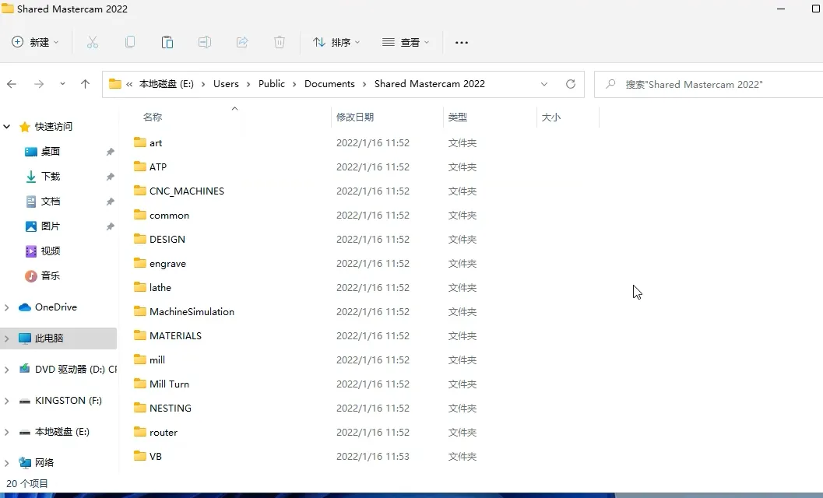The height and width of the screenshot is (498, 823).
Task: Click the pin icon beside 桌面
Action: pos(111,152)
